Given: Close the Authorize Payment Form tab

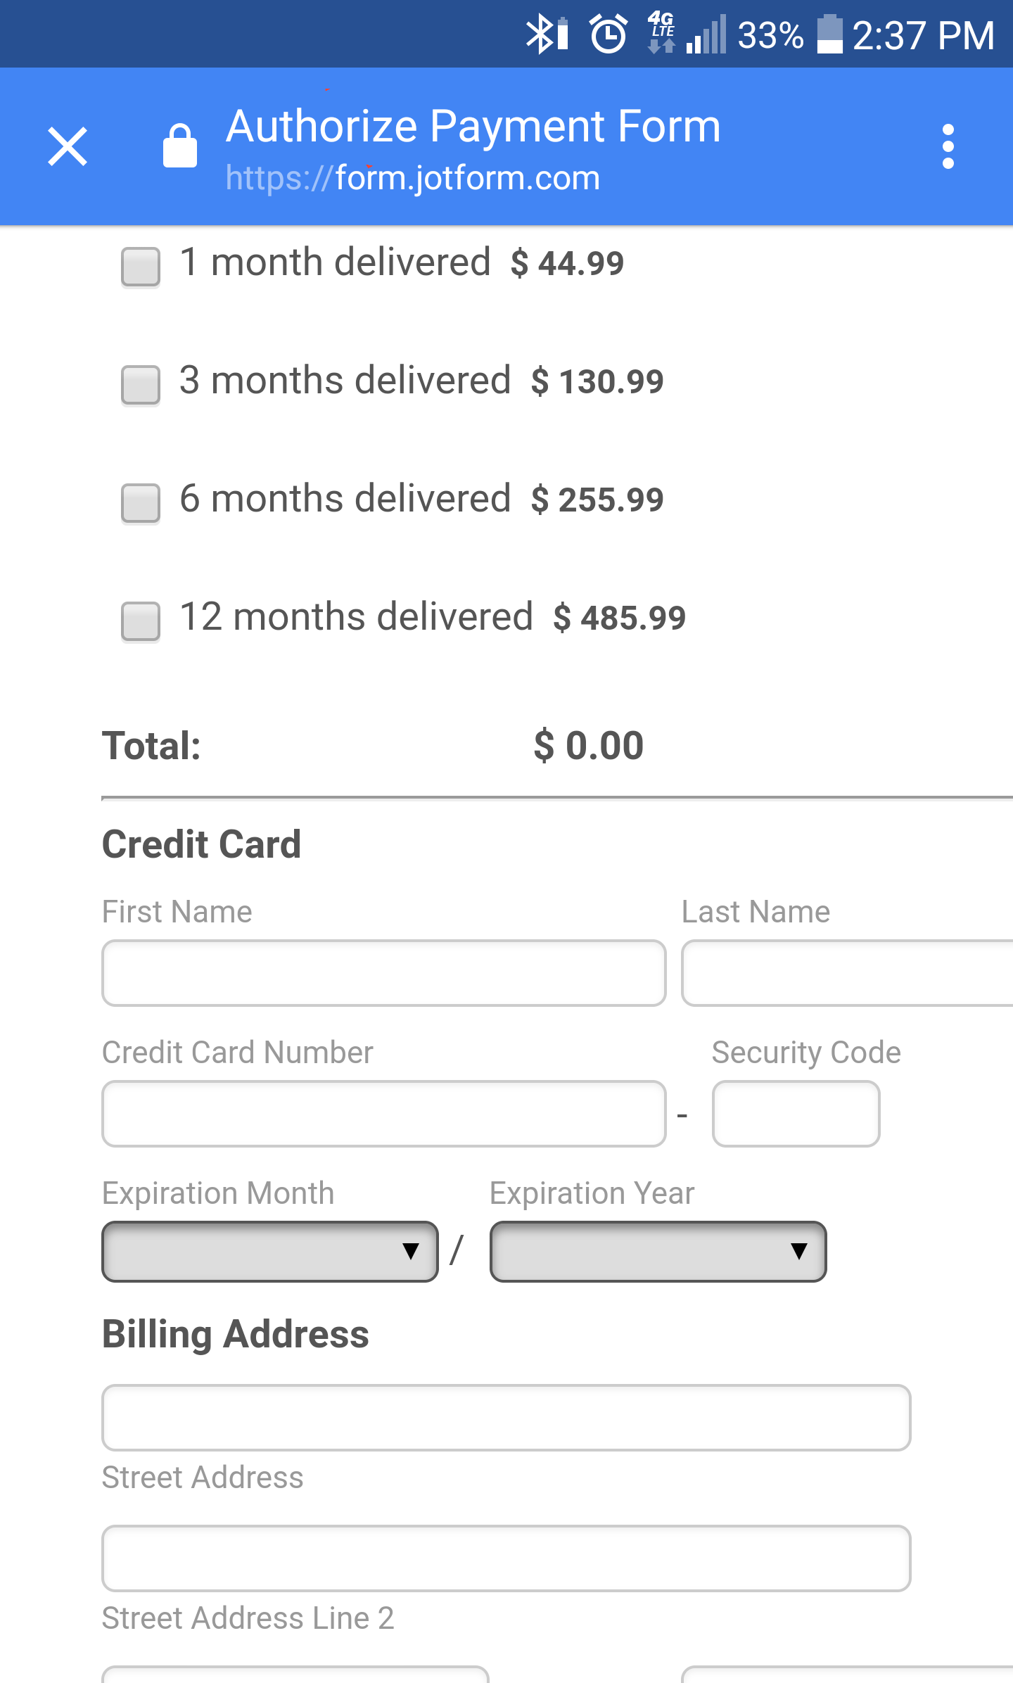Looking at the screenshot, I should pos(68,146).
